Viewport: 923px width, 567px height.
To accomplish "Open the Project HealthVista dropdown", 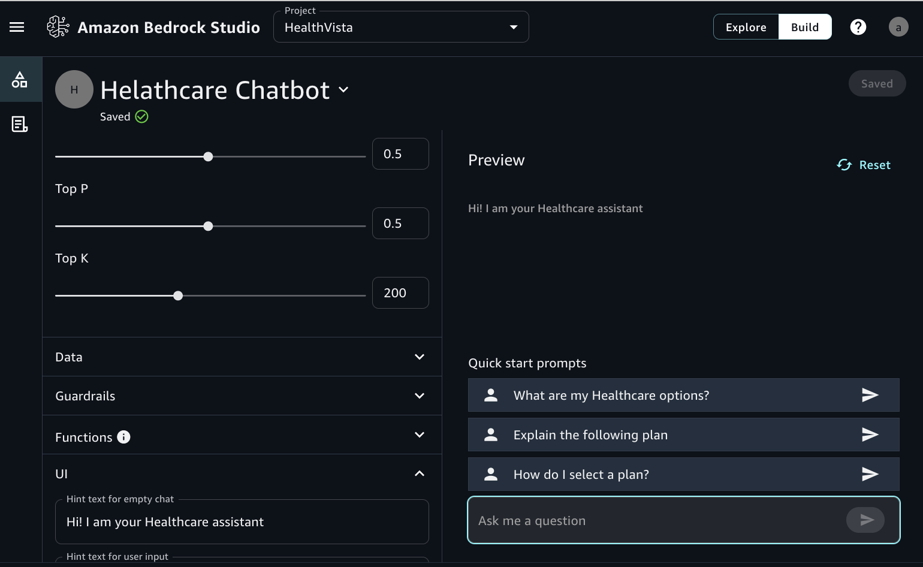I will [401, 27].
